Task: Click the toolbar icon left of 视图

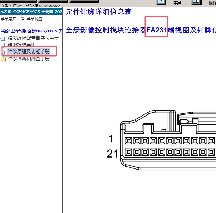Action: pyautogui.click(x=196, y=2)
